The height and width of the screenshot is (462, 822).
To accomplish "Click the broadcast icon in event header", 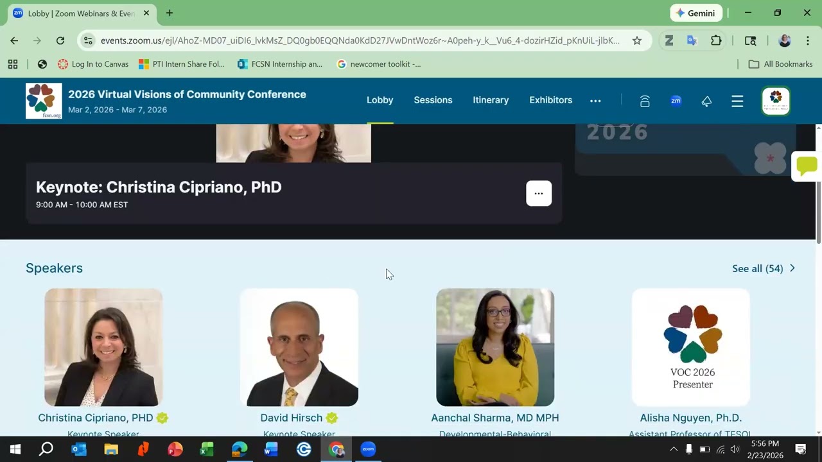I will [645, 101].
